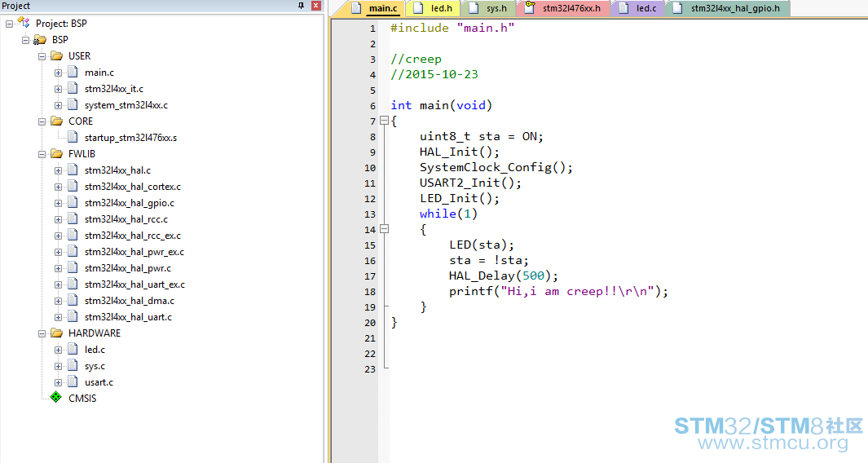Expand main.c dependencies in the tree
Screen dimensions: 868x463
58,73
